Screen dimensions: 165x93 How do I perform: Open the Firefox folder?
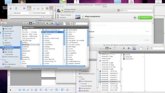(x=71, y=49)
